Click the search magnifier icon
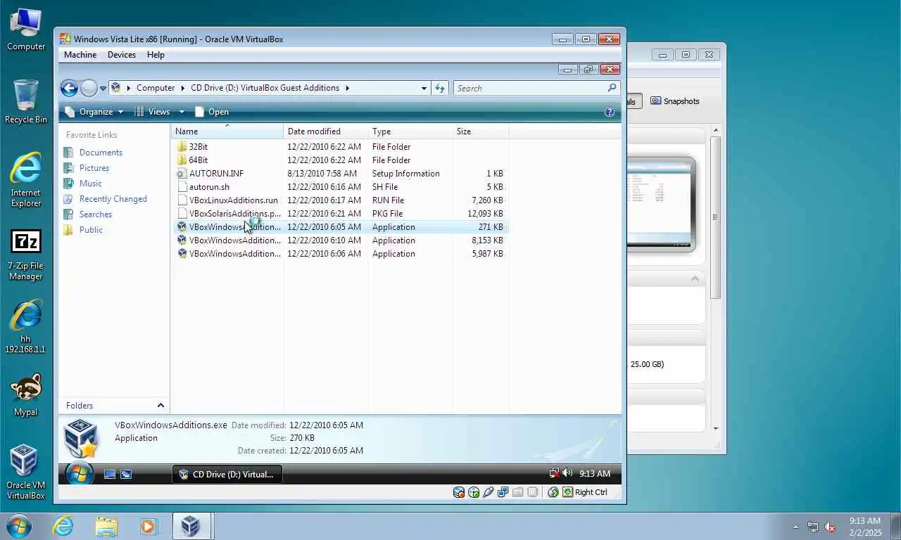 (x=612, y=88)
